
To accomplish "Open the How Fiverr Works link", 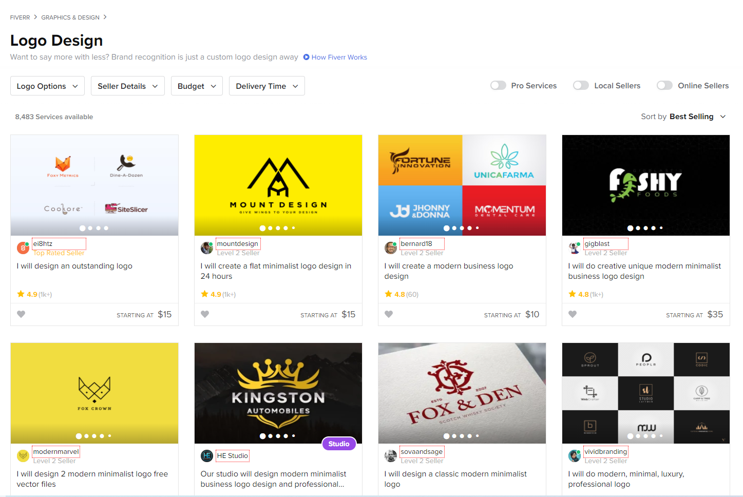I will (339, 57).
